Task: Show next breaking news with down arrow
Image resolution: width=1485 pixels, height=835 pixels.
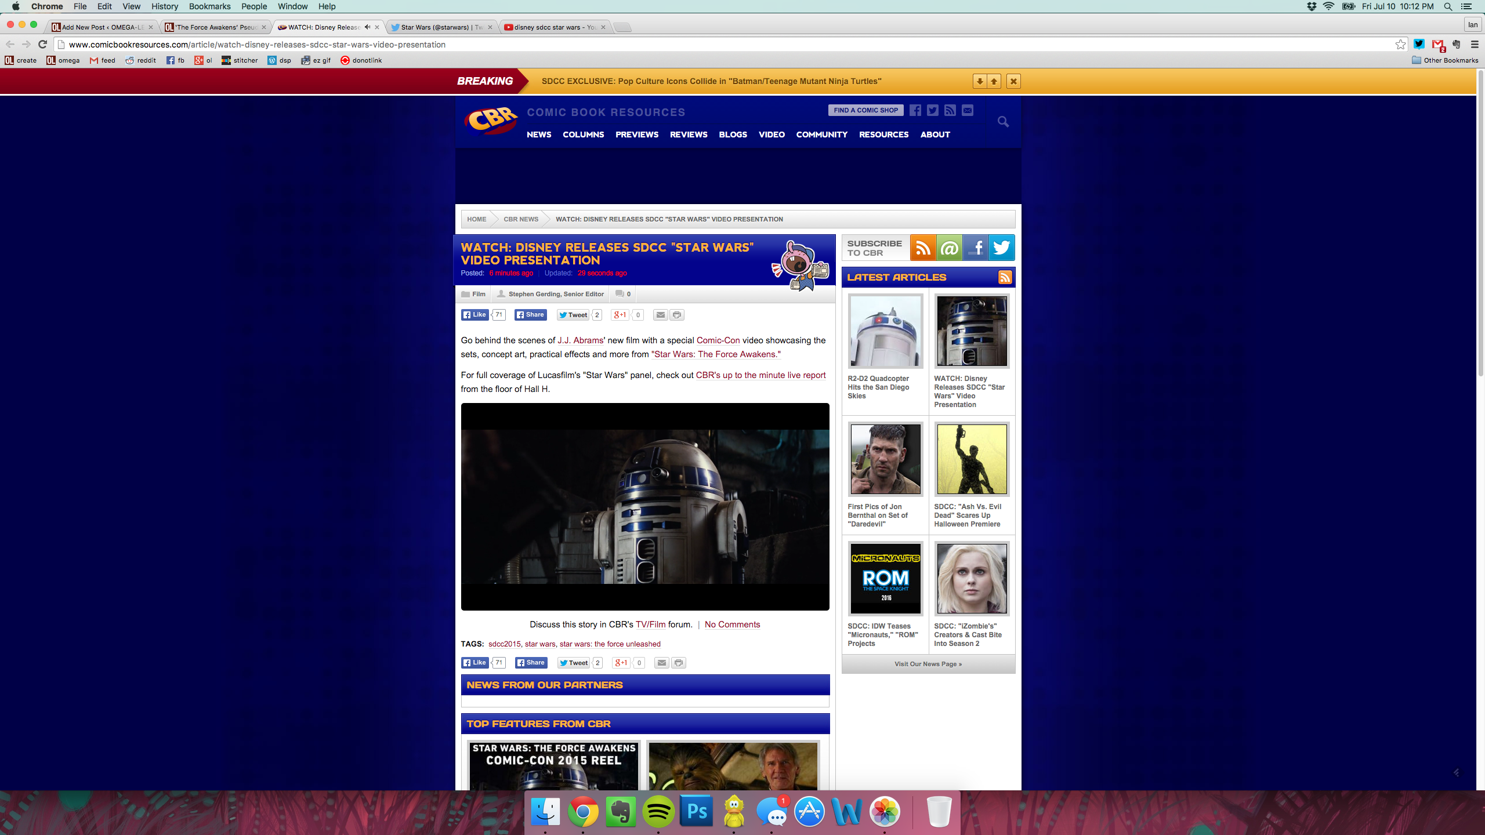Action: (979, 81)
